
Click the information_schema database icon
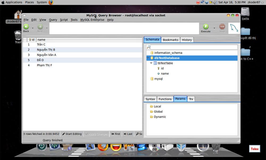point(152,53)
